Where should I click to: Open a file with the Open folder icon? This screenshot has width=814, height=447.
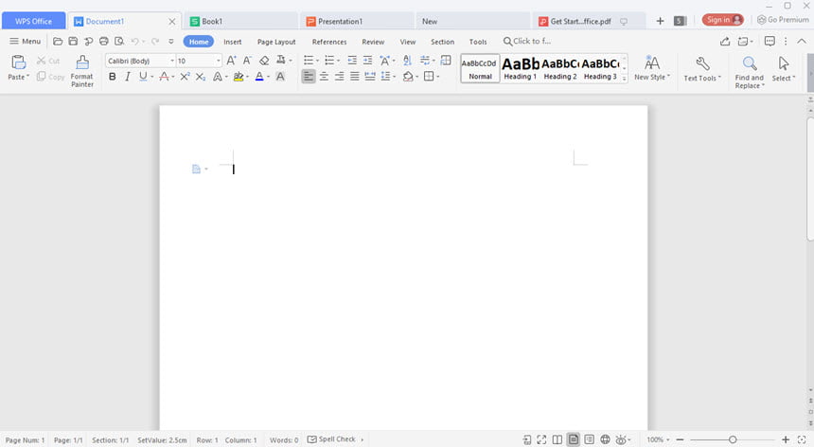click(x=58, y=42)
